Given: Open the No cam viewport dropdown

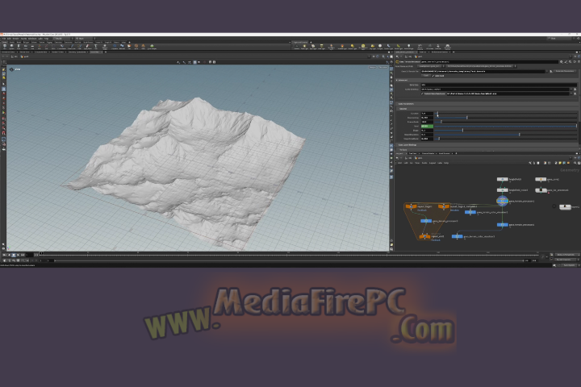Looking at the screenshot, I should click(x=383, y=68).
